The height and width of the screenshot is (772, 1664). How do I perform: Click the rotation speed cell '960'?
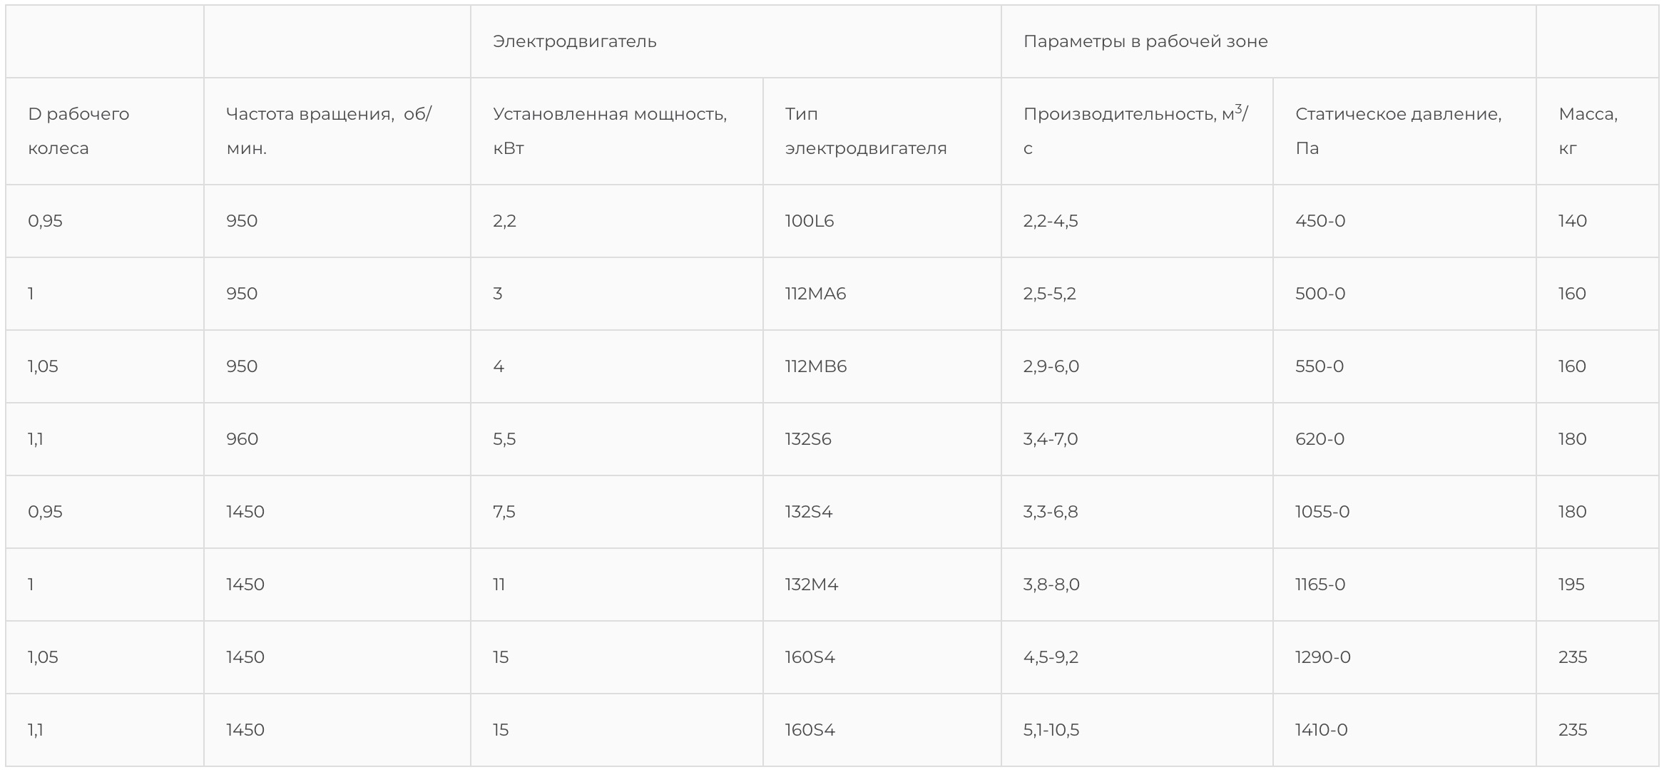point(242,439)
